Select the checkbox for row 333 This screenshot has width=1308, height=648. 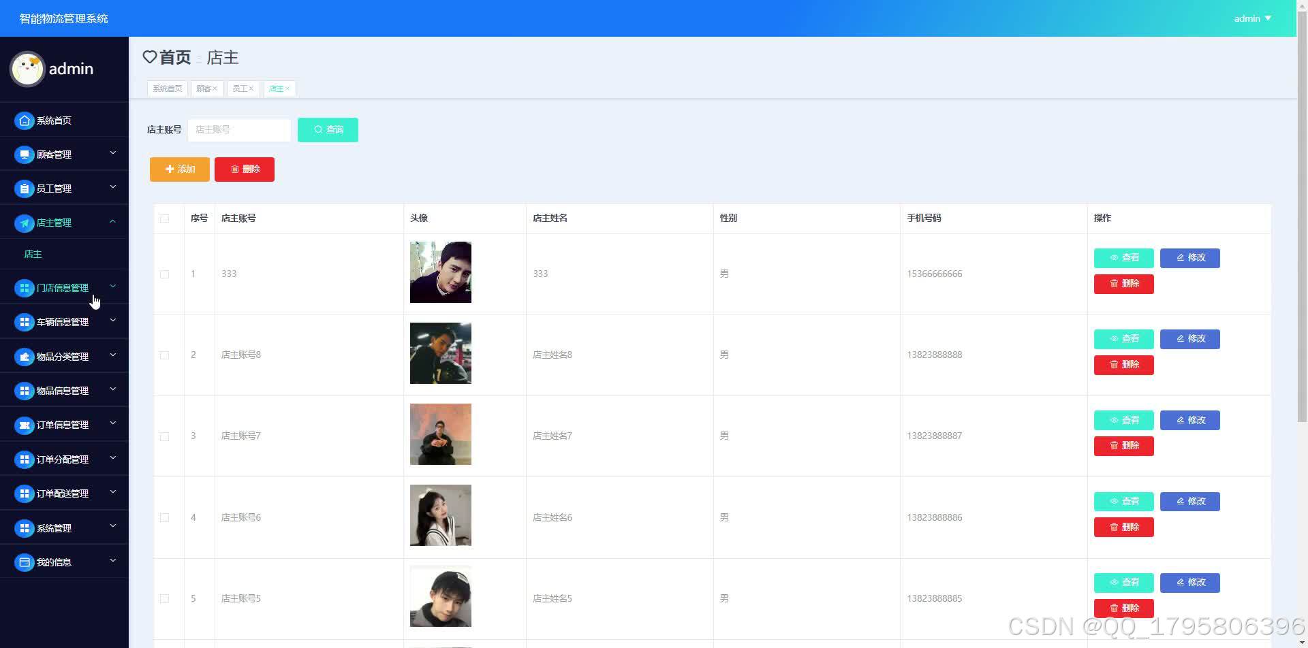[164, 274]
